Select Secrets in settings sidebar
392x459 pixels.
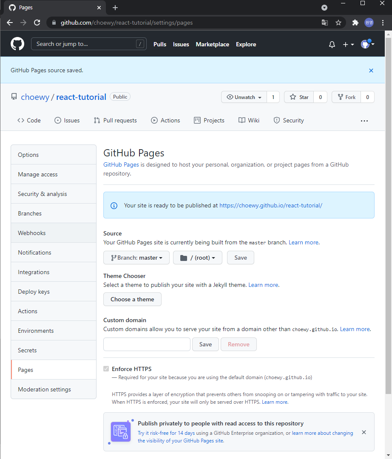[54, 350]
